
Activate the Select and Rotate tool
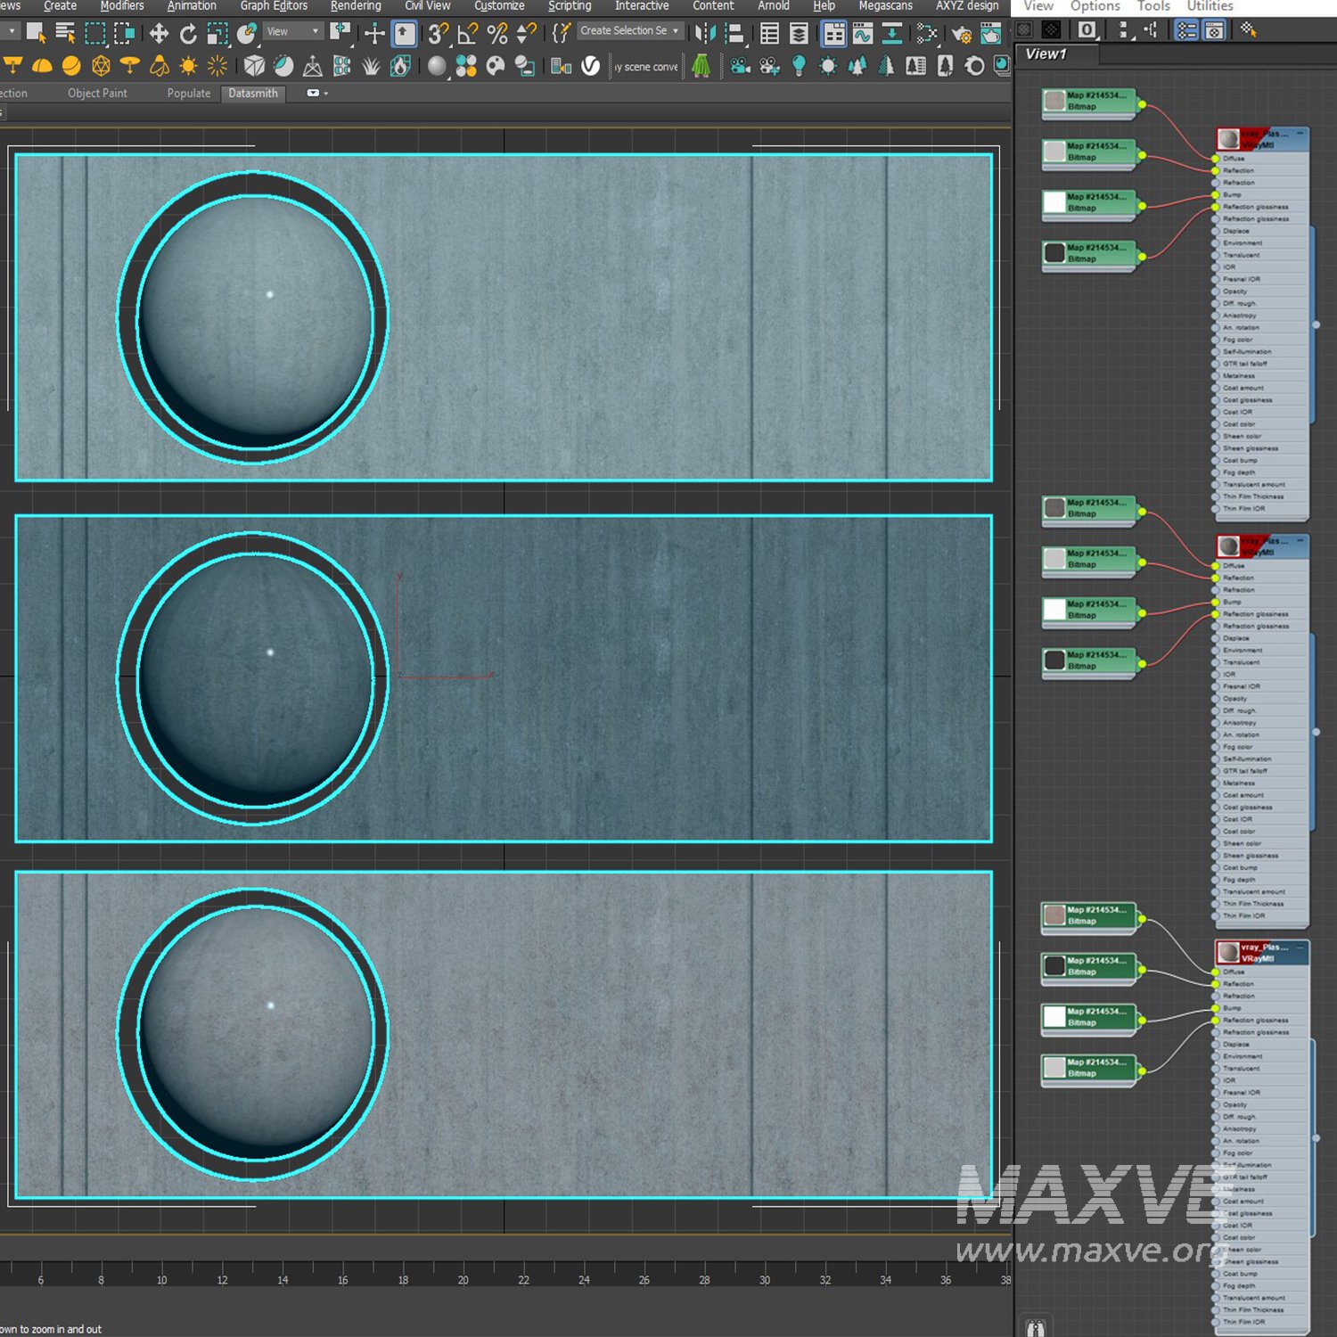(188, 34)
